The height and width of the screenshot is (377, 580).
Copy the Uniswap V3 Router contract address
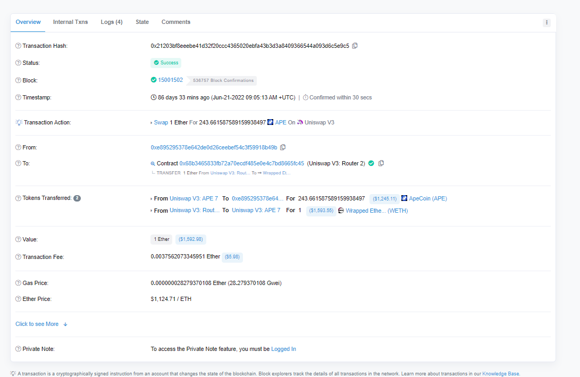pyautogui.click(x=381, y=163)
